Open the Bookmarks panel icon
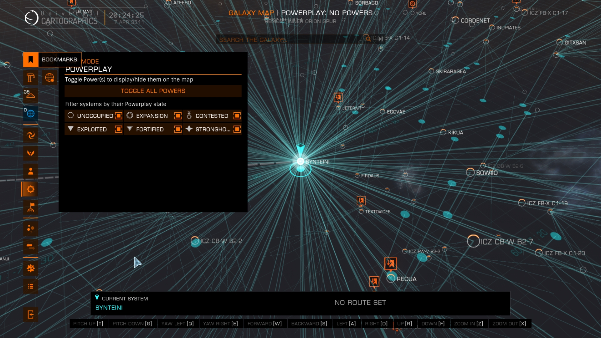 coord(31,59)
